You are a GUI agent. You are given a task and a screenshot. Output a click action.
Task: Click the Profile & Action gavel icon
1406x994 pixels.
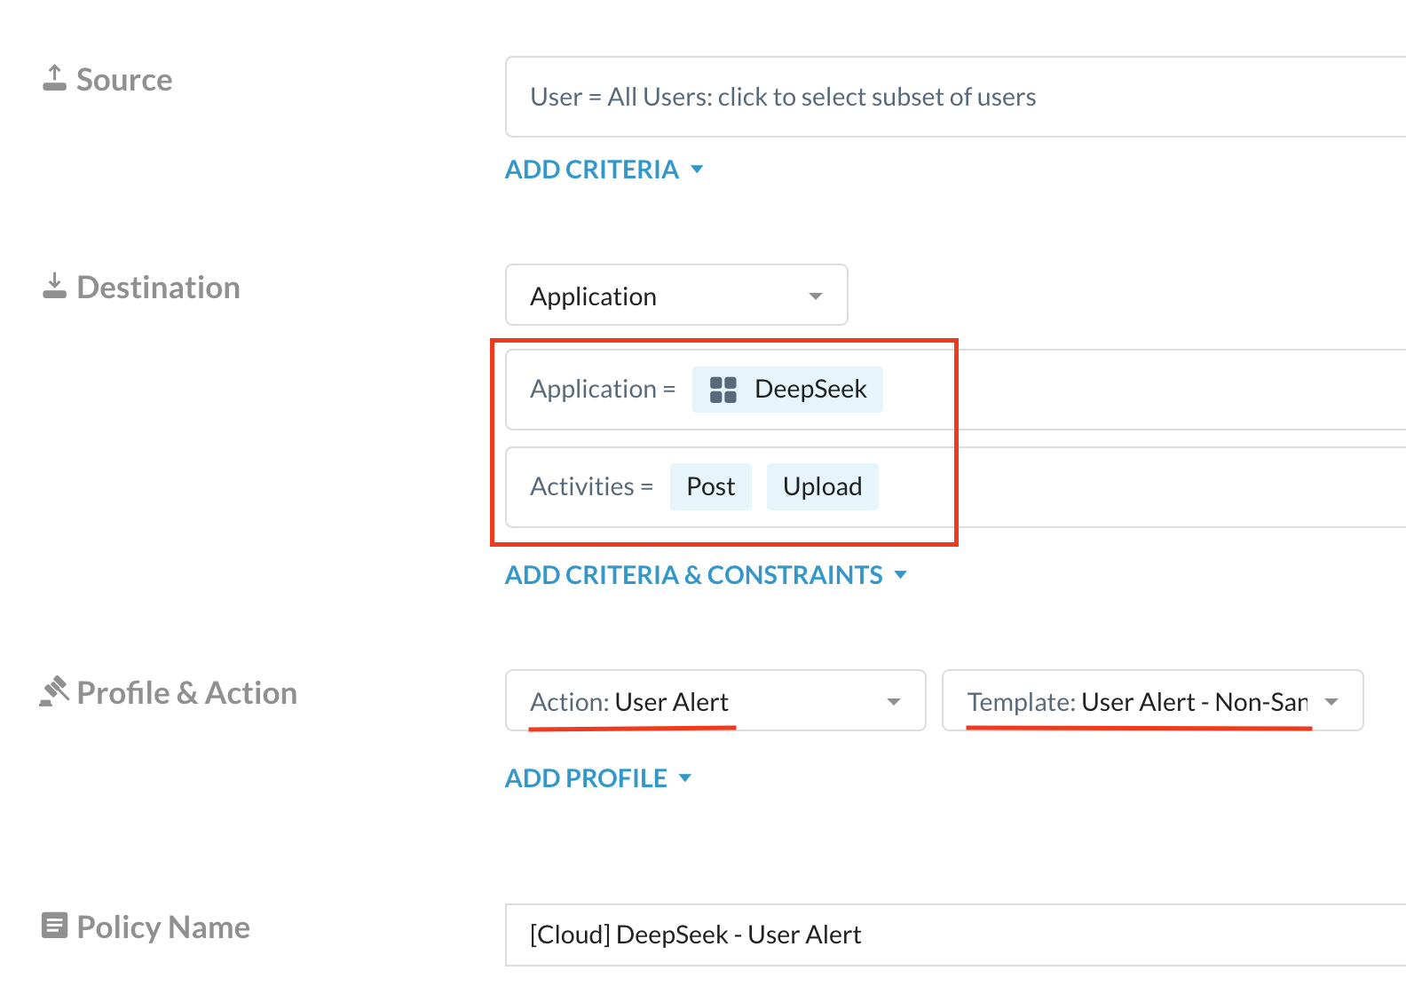point(54,691)
